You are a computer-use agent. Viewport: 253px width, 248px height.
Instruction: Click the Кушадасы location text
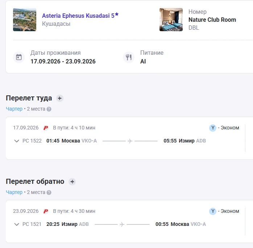[x=56, y=24]
